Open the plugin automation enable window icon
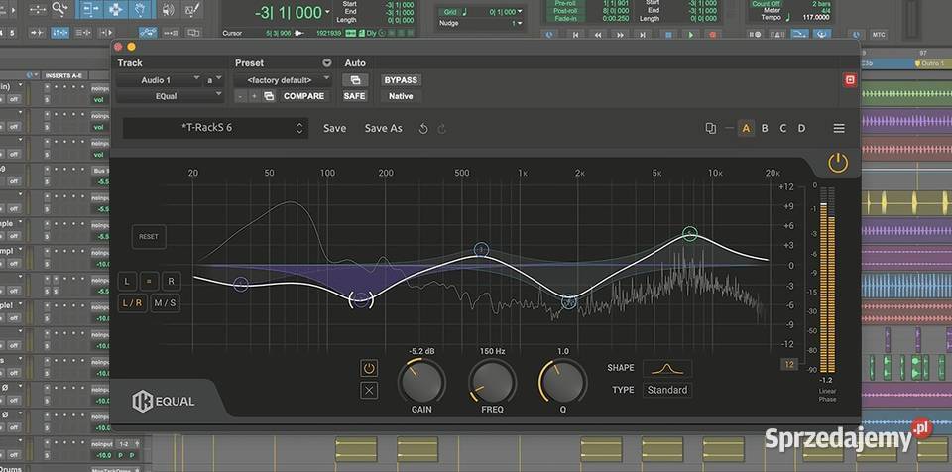952x472 pixels. 355,80
